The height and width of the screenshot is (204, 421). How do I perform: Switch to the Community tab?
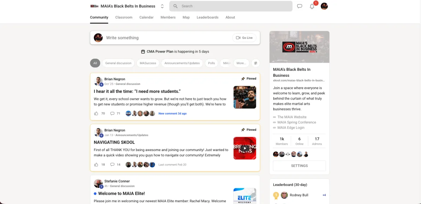click(99, 17)
